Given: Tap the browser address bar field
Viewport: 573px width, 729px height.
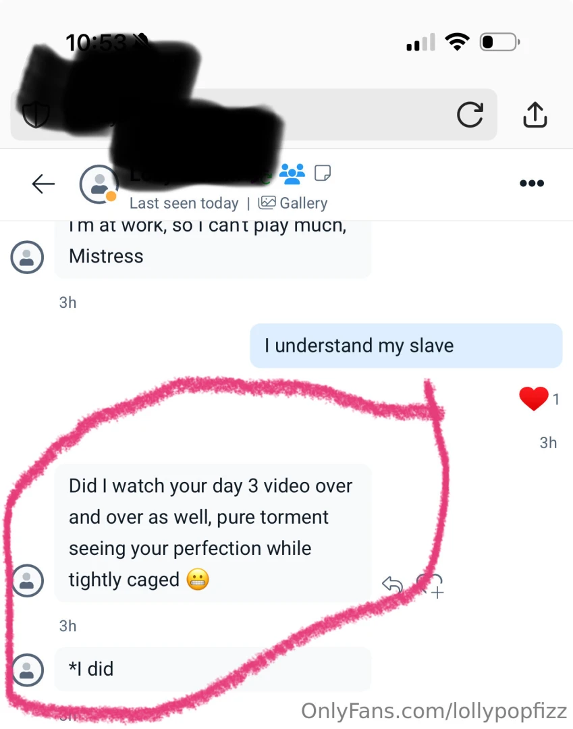Looking at the screenshot, I should coord(254,114).
